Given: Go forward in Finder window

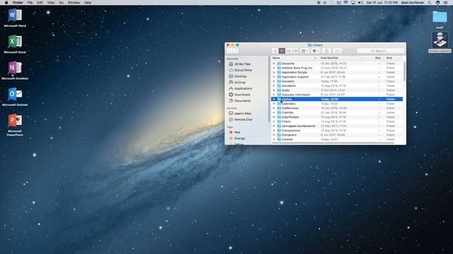Looking at the screenshot, I should tap(236, 51).
